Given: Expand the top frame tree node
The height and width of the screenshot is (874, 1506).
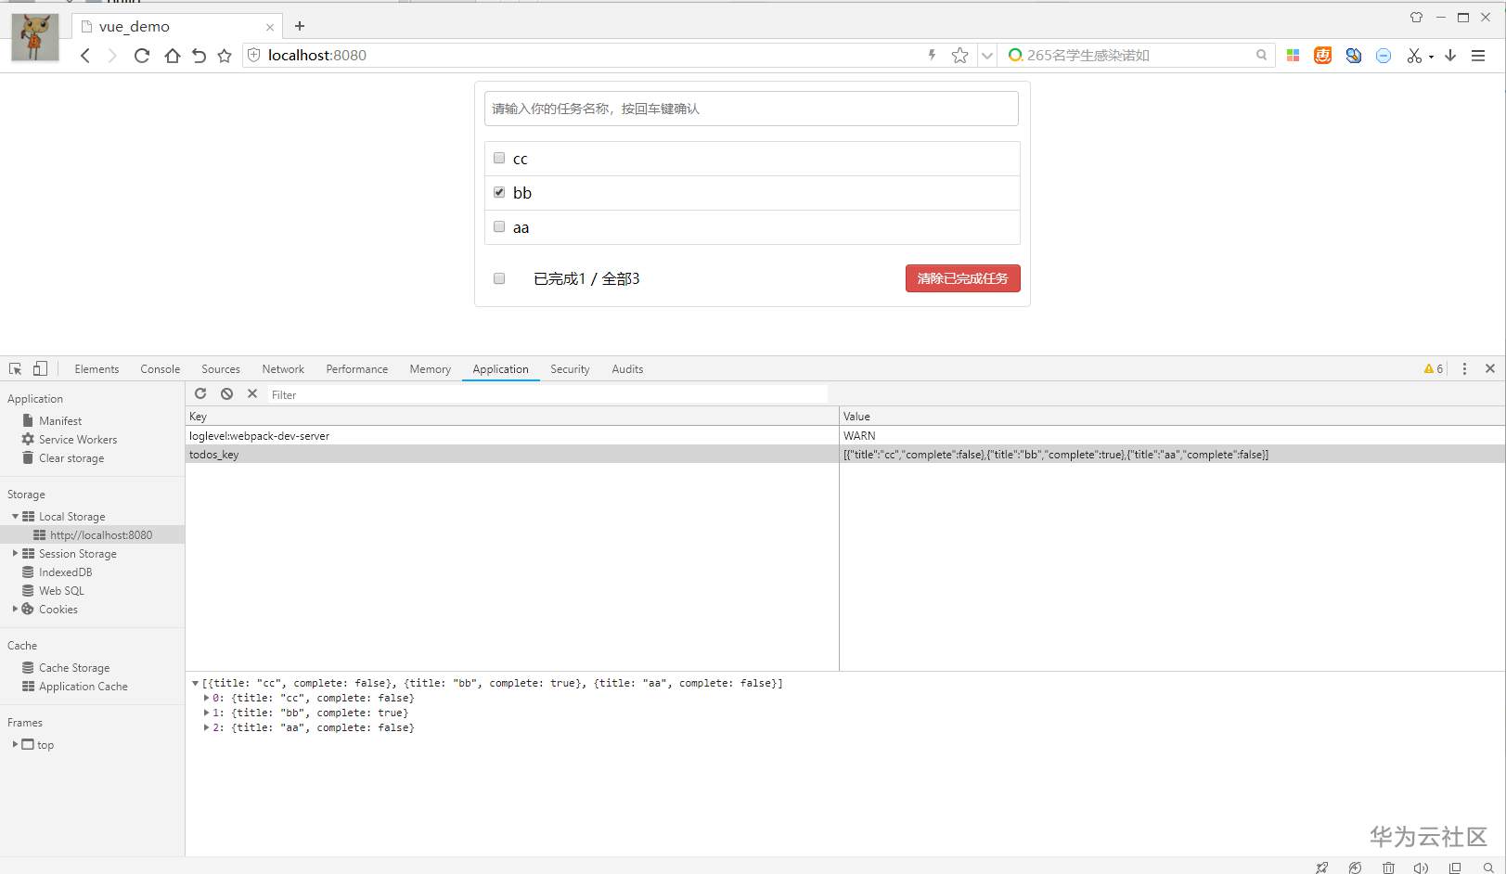Looking at the screenshot, I should [15, 744].
